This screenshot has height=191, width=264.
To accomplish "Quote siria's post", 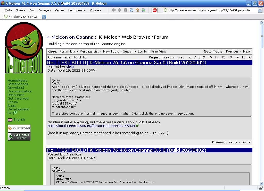I will (x=246, y=142).
